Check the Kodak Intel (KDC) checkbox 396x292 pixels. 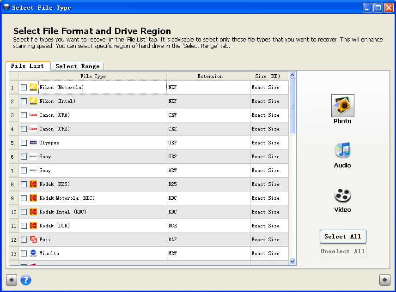coord(24,212)
